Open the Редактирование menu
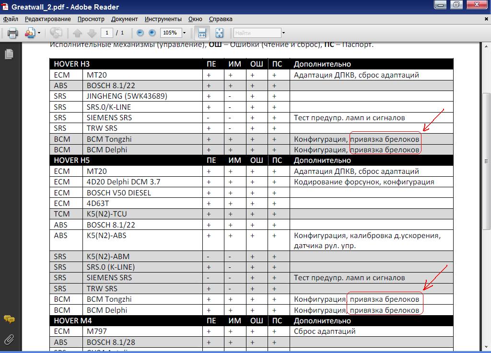Viewport: 491px width, 353px height. (48, 19)
